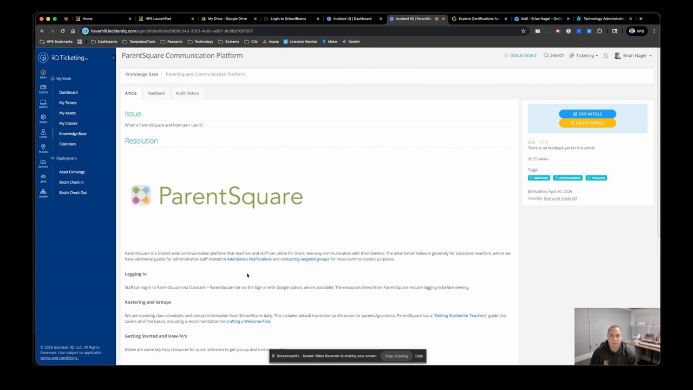Bookmark this page with the star icon
Image resolution: width=693 pixels, height=390 pixels.
523,31
